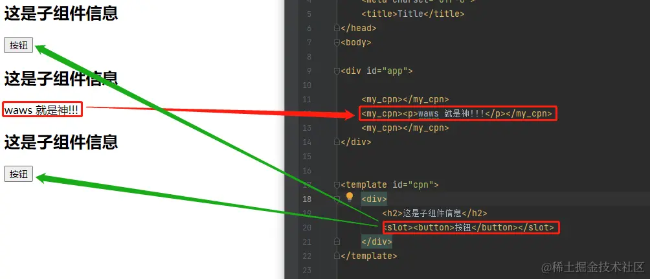The width and height of the screenshot is (650, 279).
Task: Click the h2 这是子组件信息 code line
Action: tap(434, 213)
